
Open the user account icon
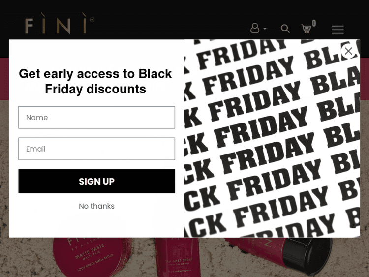pos(255,29)
